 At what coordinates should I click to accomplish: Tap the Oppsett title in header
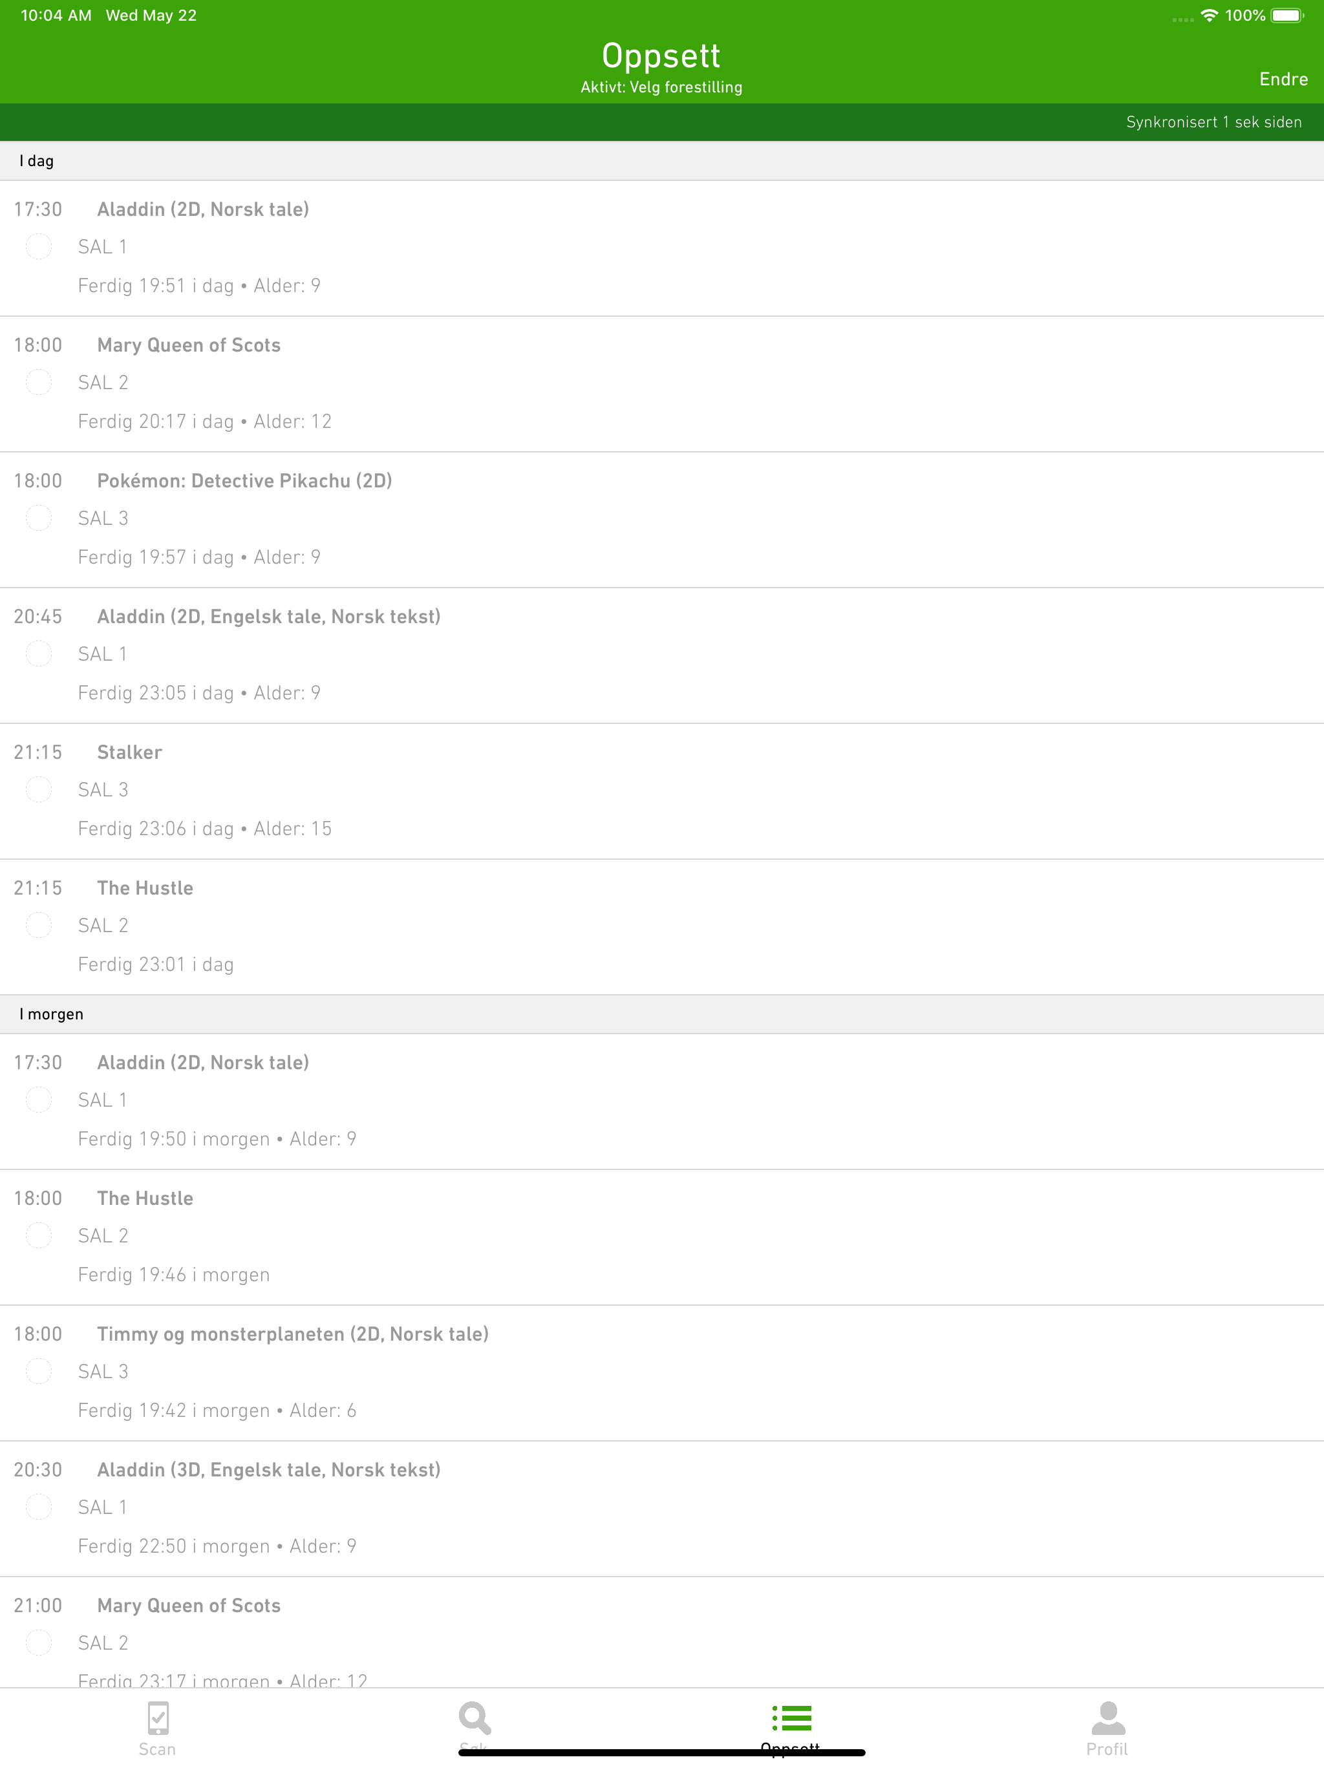click(661, 56)
